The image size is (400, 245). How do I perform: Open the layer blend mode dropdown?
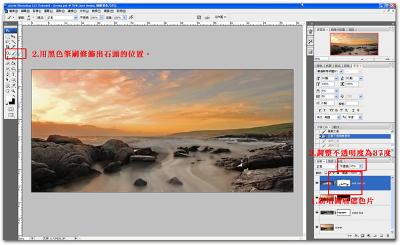click(x=326, y=166)
